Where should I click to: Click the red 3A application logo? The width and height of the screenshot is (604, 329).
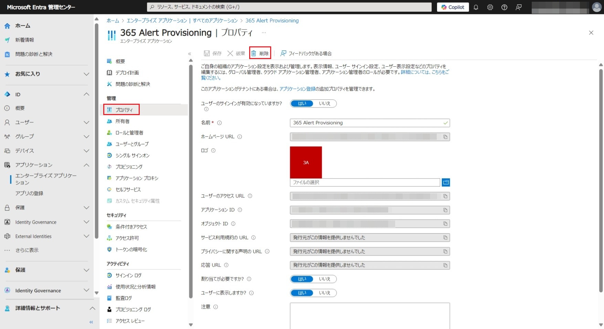[x=306, y=162]
